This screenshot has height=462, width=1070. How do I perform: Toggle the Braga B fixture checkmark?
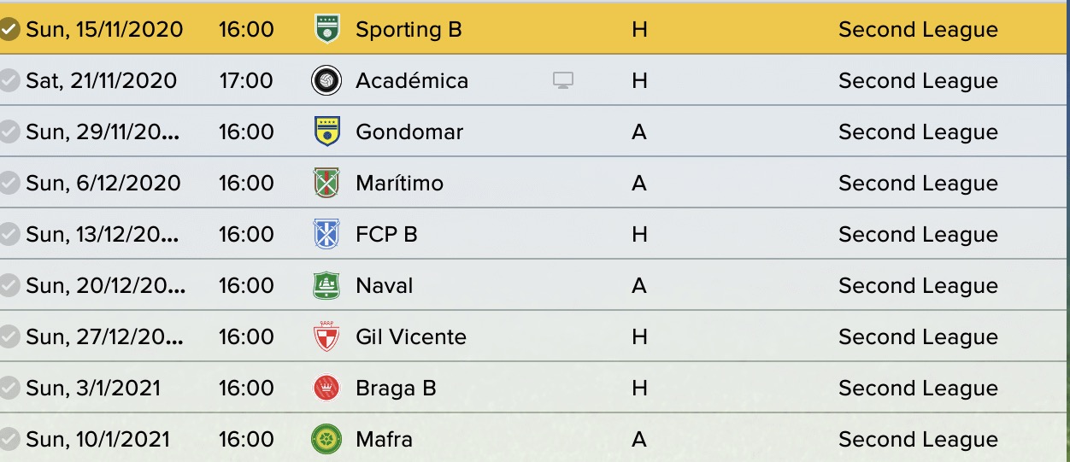click(x=9, y=389)
